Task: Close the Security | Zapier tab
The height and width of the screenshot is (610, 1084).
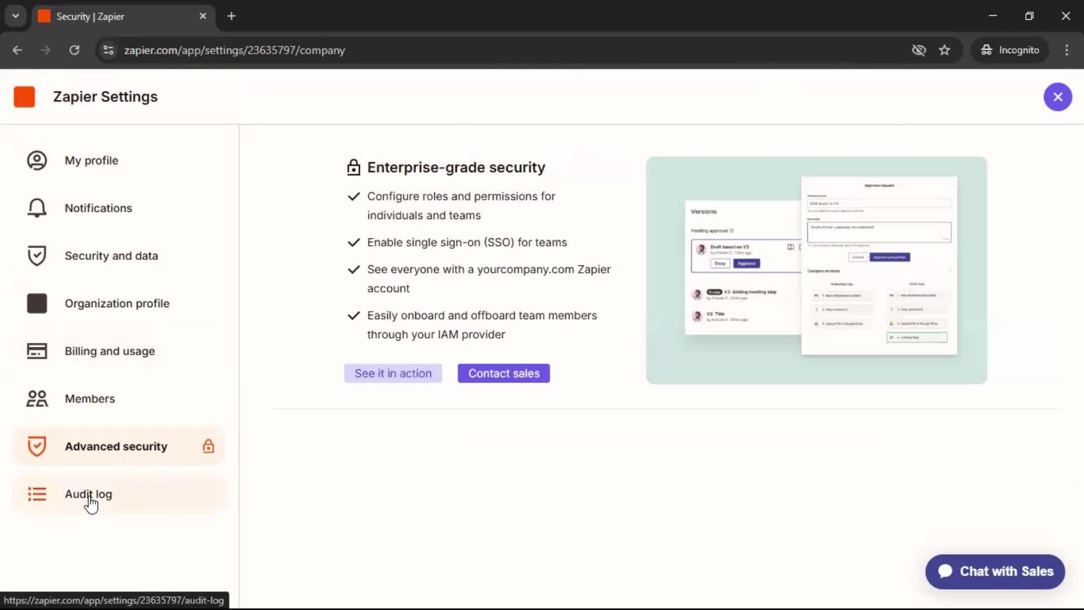Action: pyautogui.click(x=203, y=16)
